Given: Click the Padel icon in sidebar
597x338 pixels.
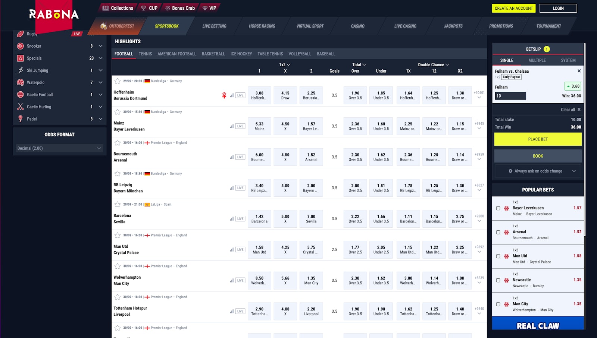Looking at the screenshot, I should (x=21, y=119).
